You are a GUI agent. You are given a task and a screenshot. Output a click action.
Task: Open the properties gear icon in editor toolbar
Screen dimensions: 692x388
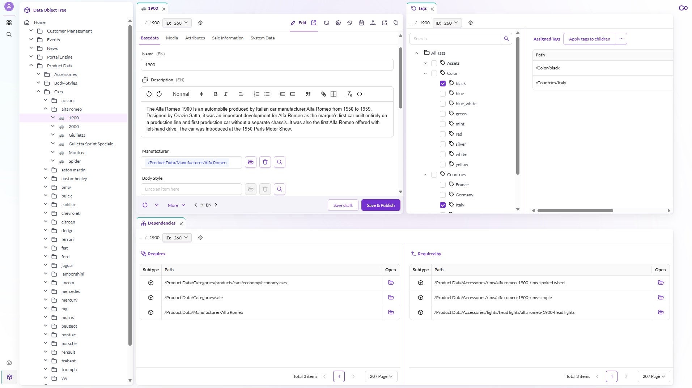pos(338,23)
